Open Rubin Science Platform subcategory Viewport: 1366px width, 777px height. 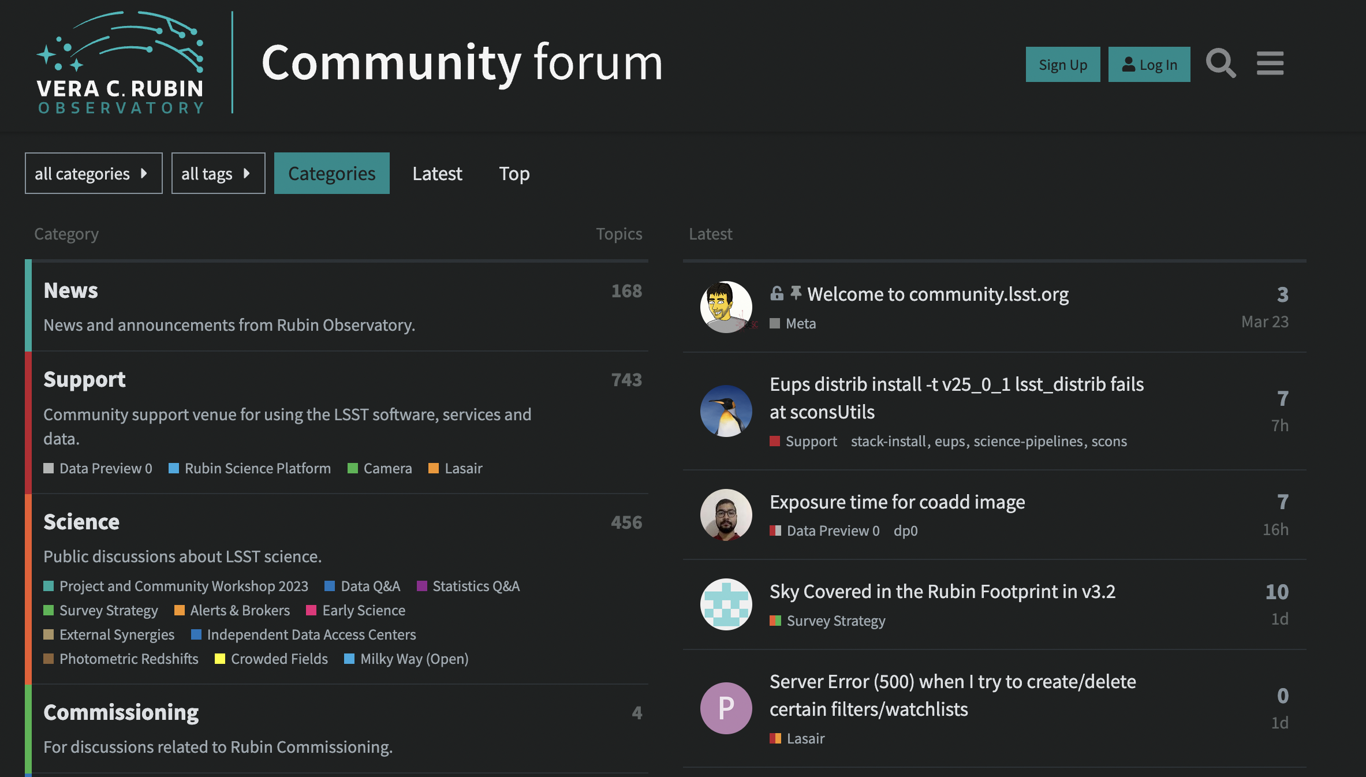[x=257, y=468]
